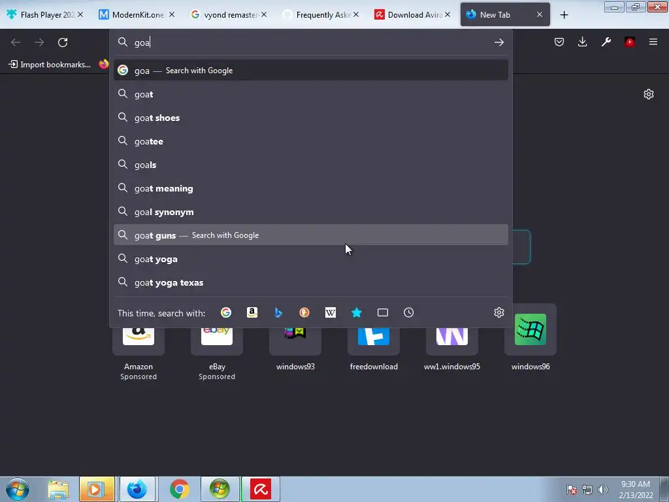This screenshot has height=502, width=669.
Task: Open media player from taskbar
Action: click(97, 489)
